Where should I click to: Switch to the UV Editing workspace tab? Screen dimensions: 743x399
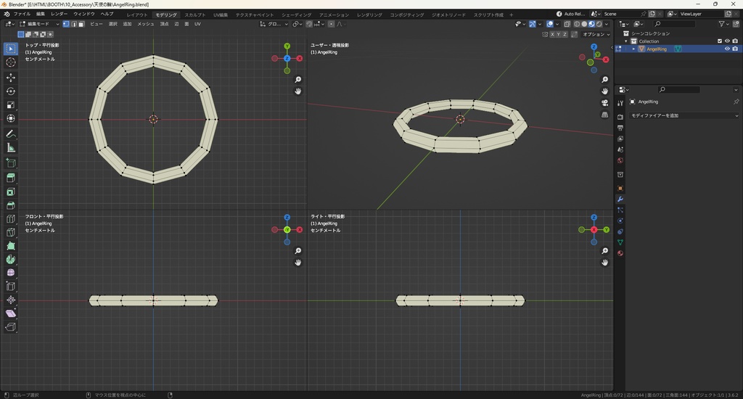pyautogui.click(x=220, y=15)
